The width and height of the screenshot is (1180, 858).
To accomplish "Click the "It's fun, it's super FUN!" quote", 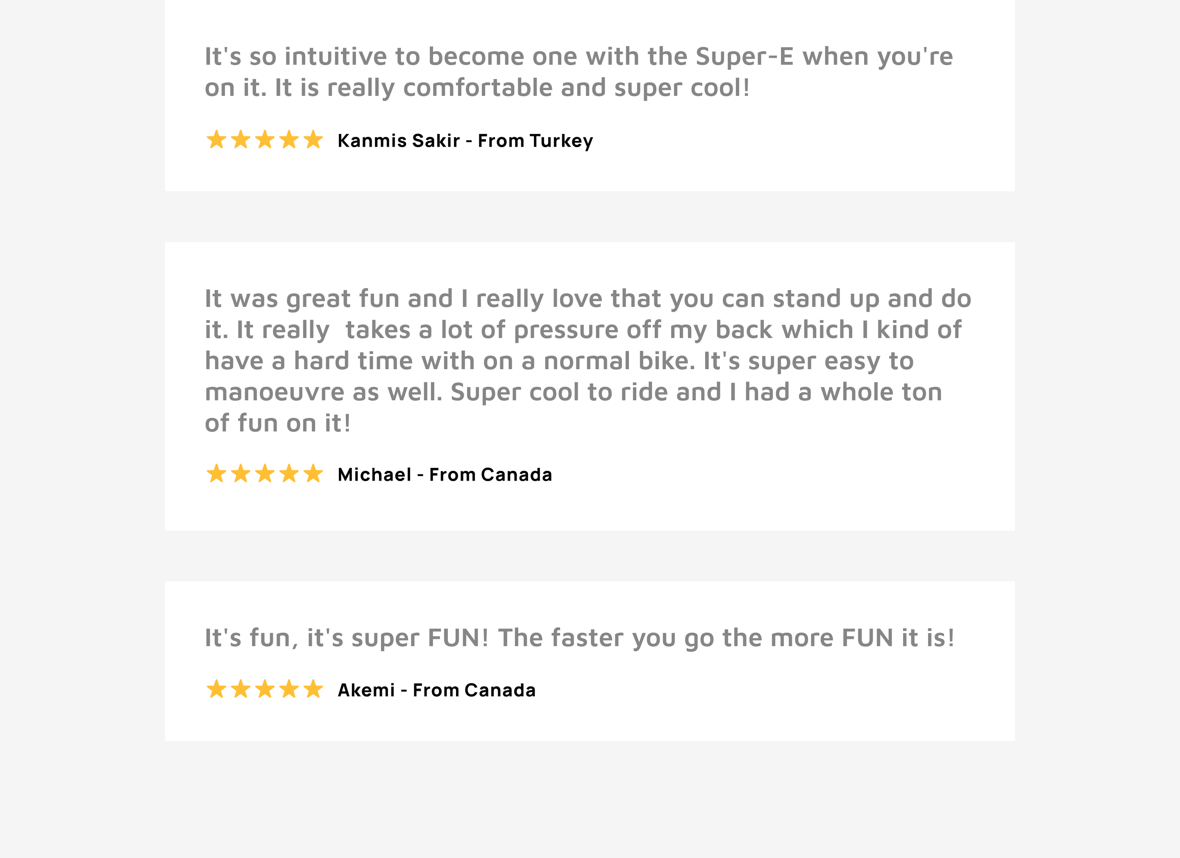I will (x=580, y=638).
